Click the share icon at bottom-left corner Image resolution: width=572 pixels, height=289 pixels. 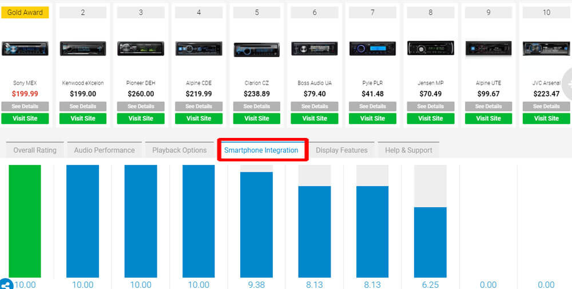click(6, 284)
